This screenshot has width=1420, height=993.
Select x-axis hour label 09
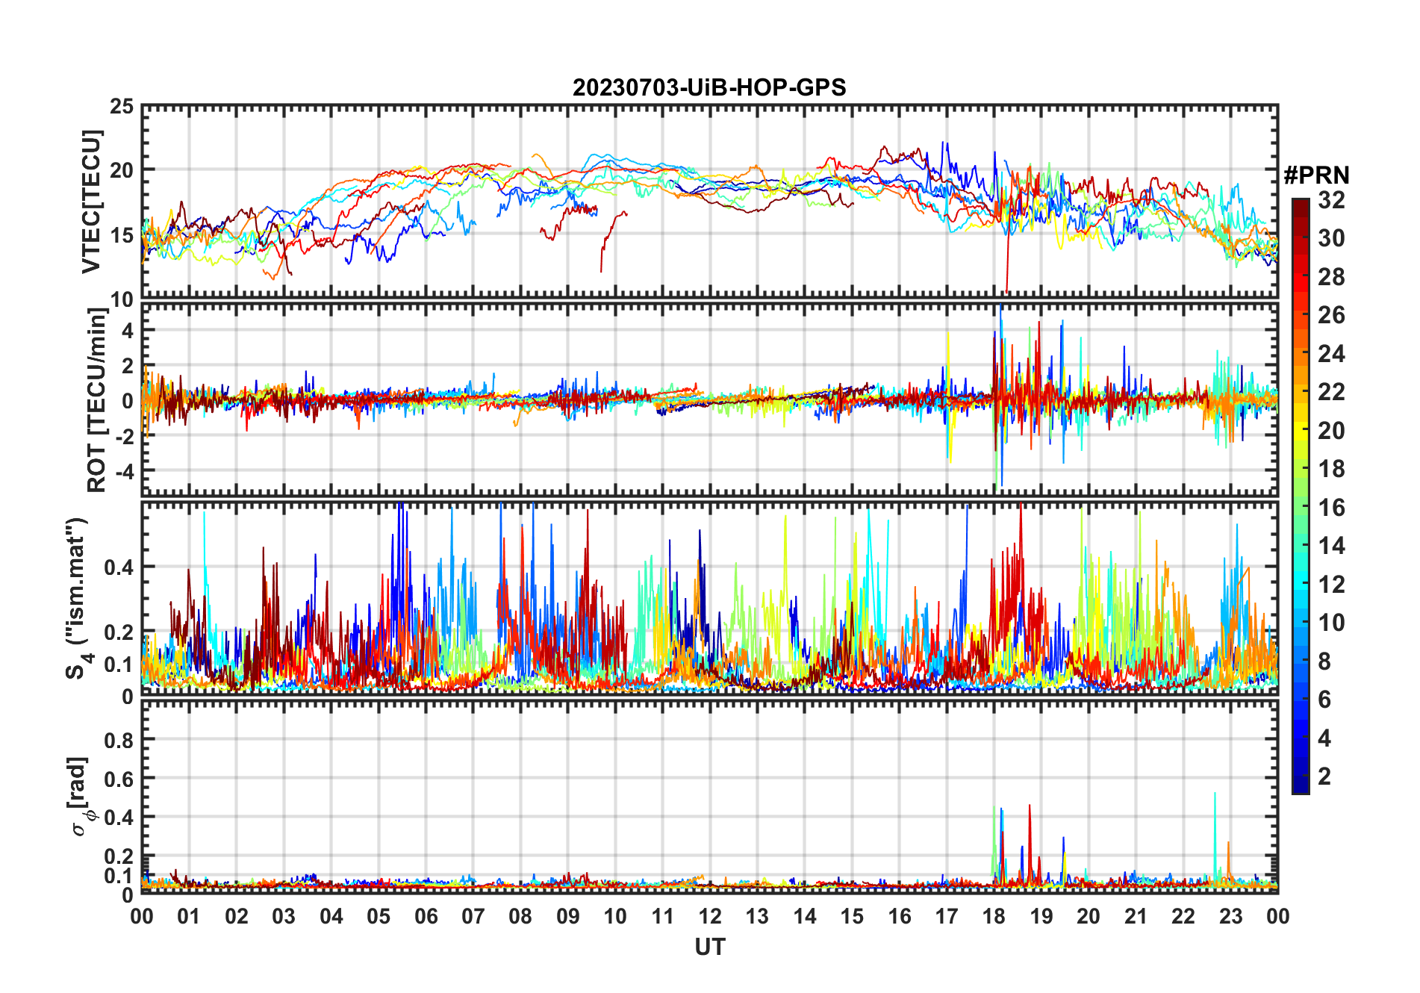point(568,916)
